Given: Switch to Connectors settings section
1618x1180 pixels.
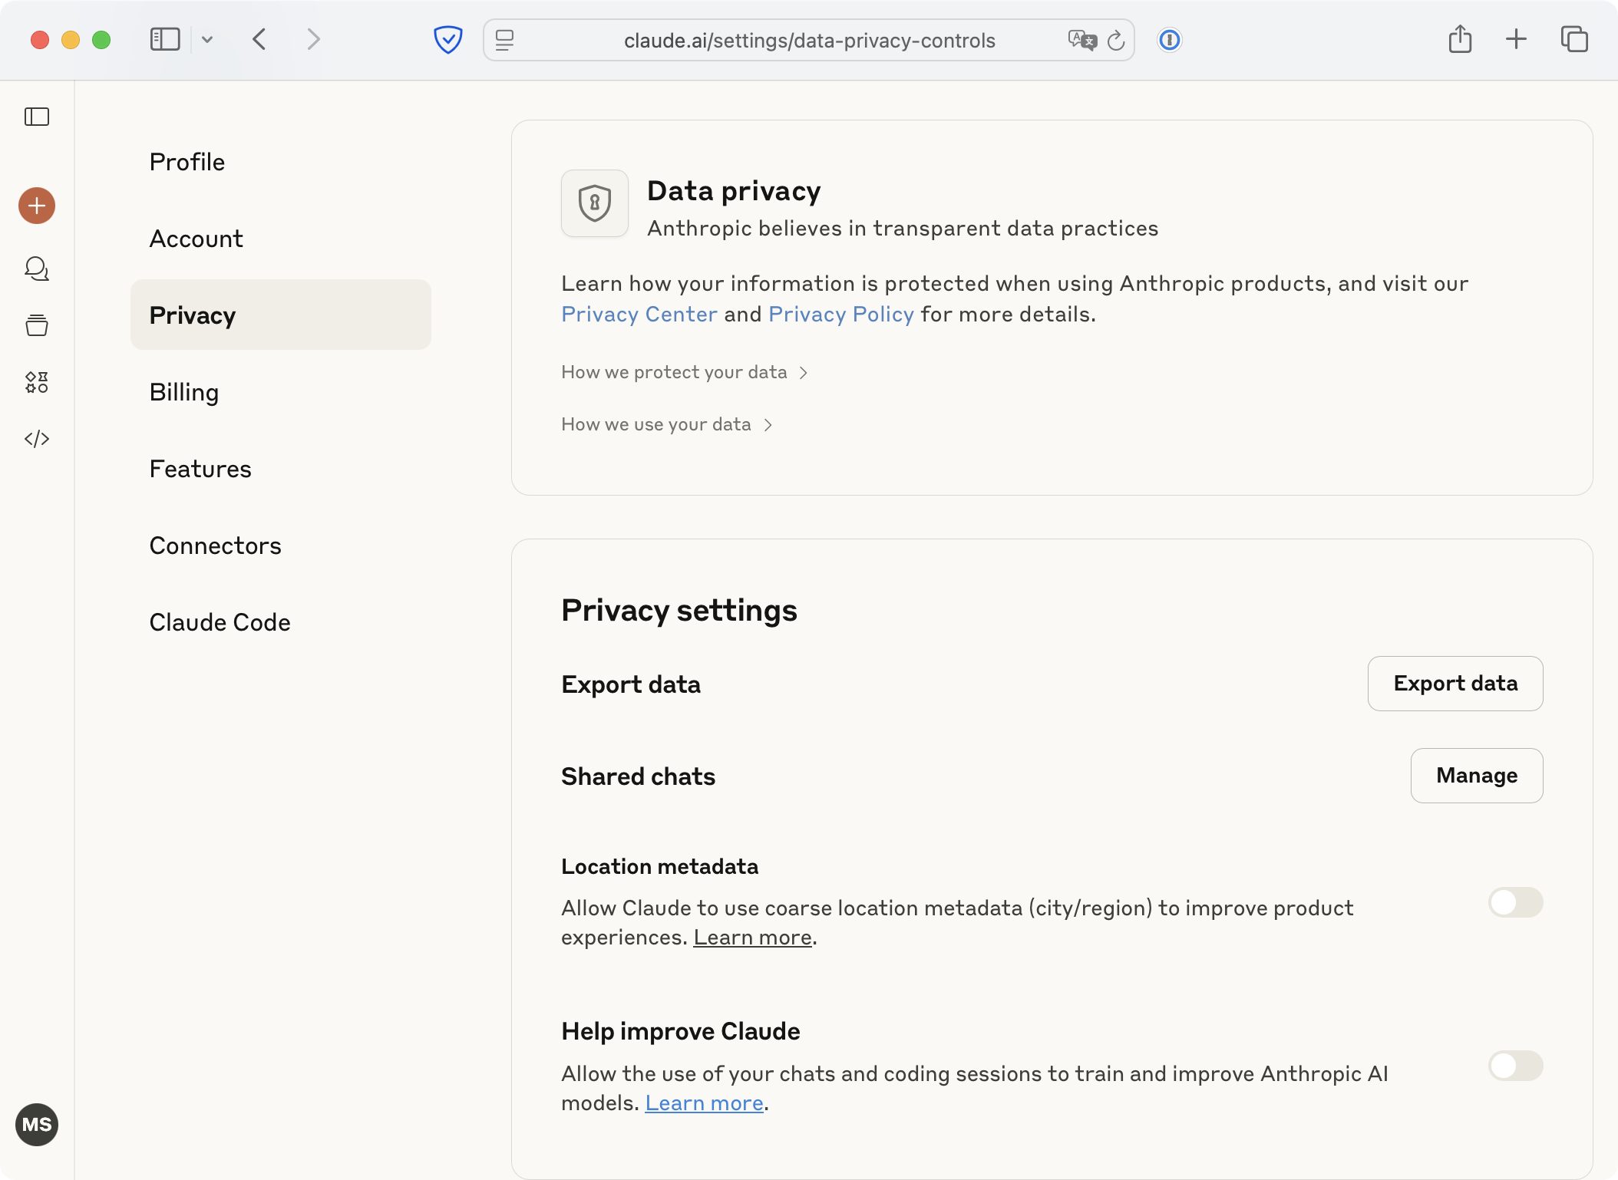Looking at the screenshot, I should [215, 546].
